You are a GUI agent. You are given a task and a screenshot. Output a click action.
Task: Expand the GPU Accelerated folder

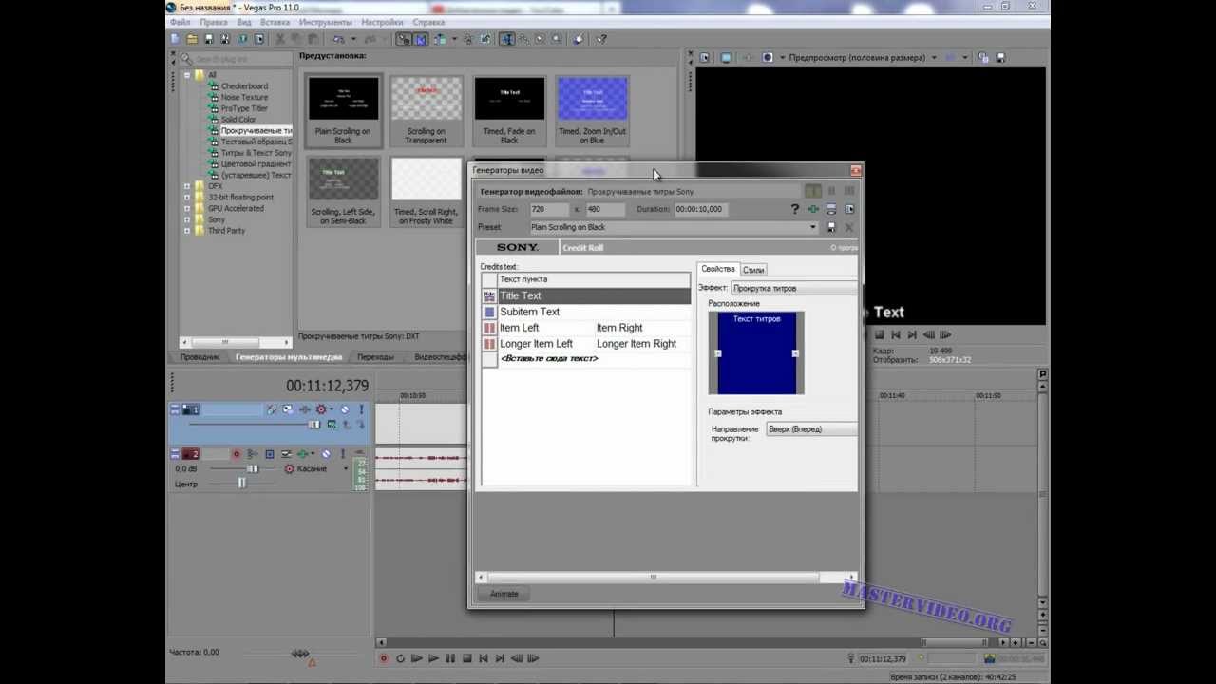[187, 208]
